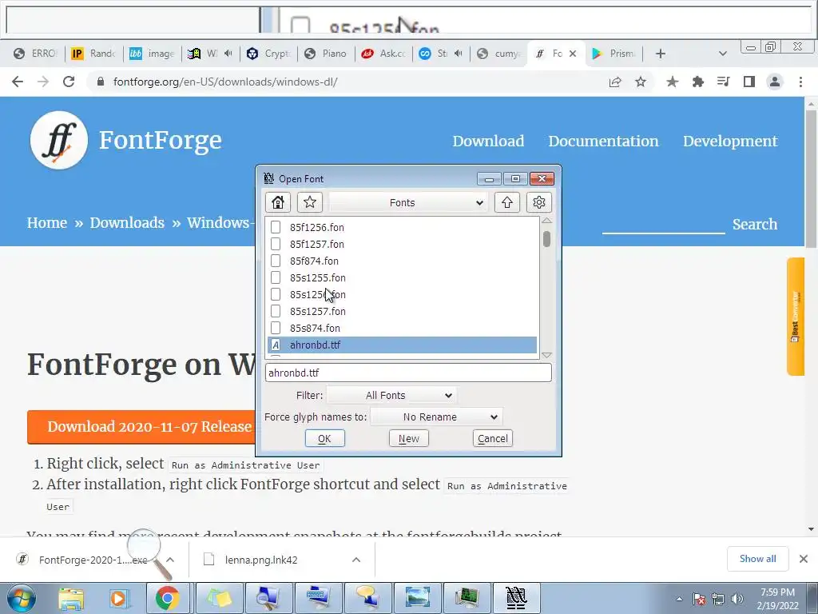Switch to the IP Rand browser tab

(x=94, y=54)
